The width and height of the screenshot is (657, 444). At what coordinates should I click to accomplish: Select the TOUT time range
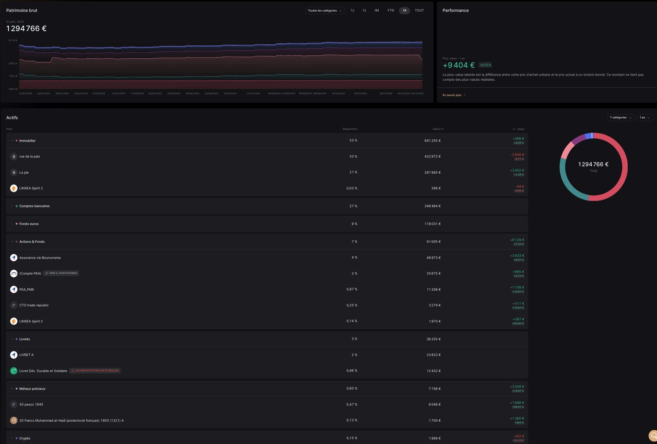click(x=419, y=10)
